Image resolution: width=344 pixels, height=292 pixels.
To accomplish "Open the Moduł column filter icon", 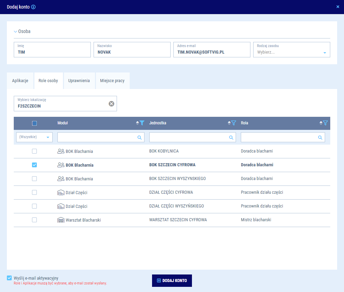I will (x=142, y=123).
